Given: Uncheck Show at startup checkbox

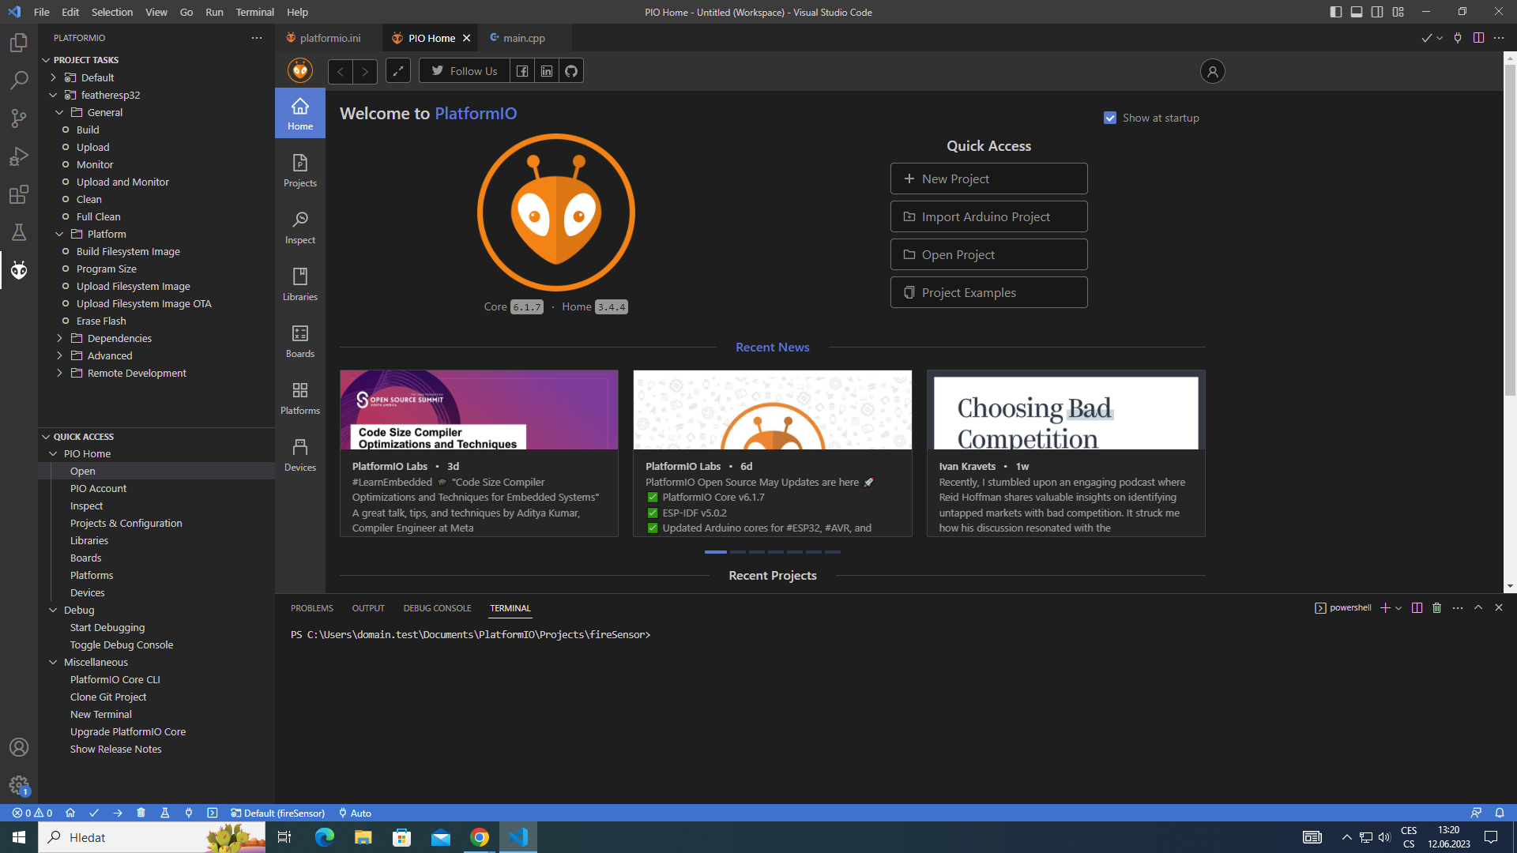Looking at the screenshot, I should pyautogui.click(x=1110, y=118).
